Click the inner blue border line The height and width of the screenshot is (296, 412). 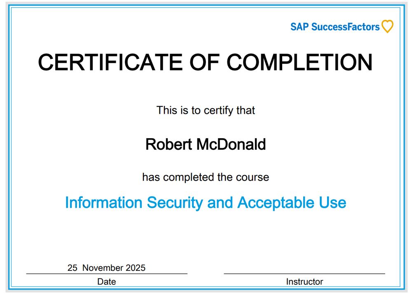tap(206, 7)
